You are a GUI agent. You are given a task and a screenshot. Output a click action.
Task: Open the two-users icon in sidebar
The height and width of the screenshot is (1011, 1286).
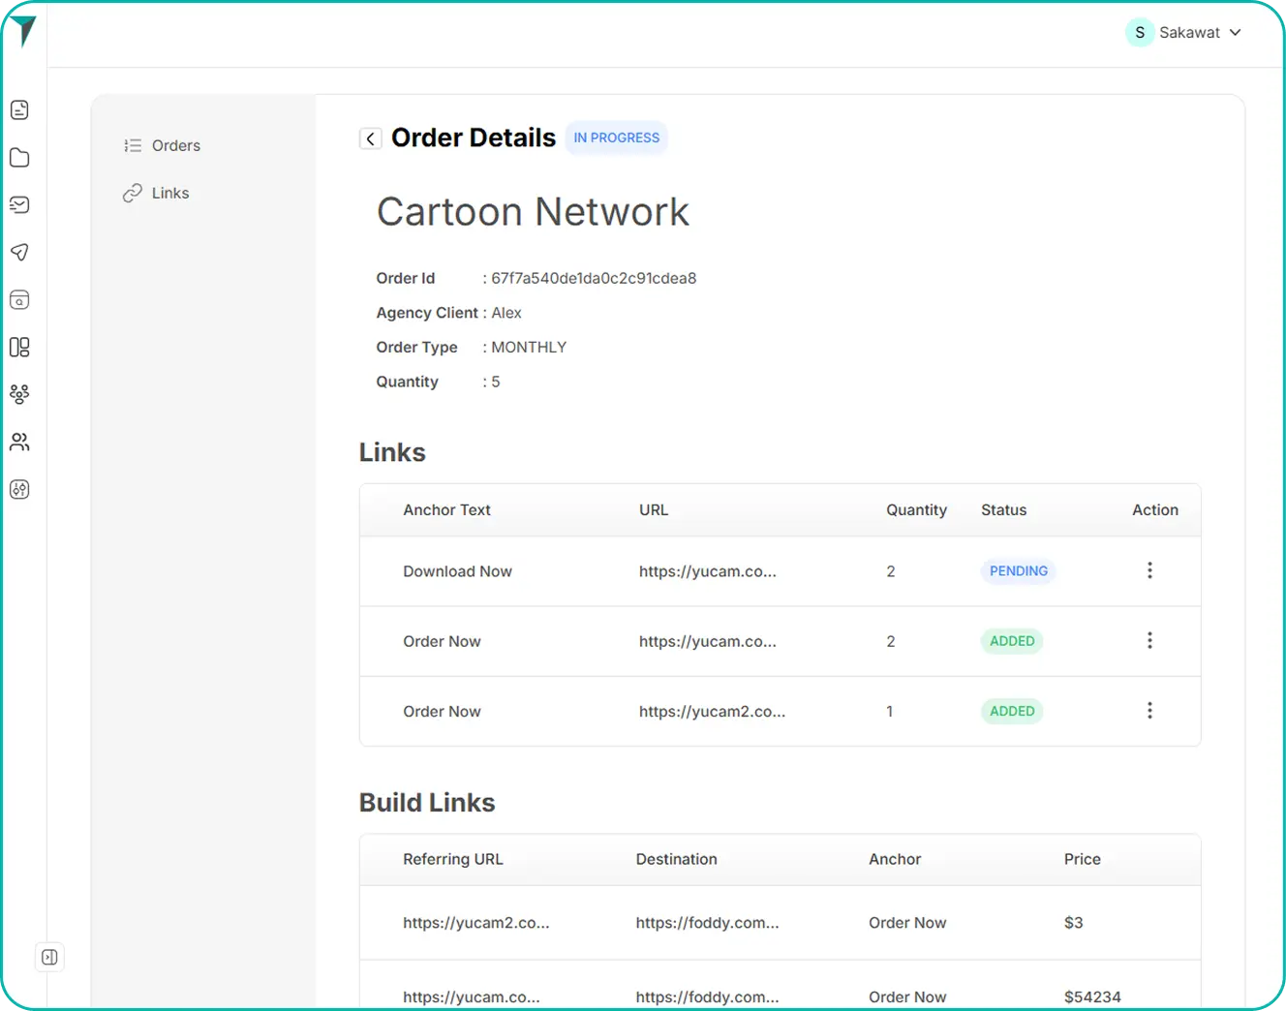[x=19, y=442]
